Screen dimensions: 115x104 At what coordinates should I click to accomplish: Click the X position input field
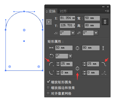point(67,18)
